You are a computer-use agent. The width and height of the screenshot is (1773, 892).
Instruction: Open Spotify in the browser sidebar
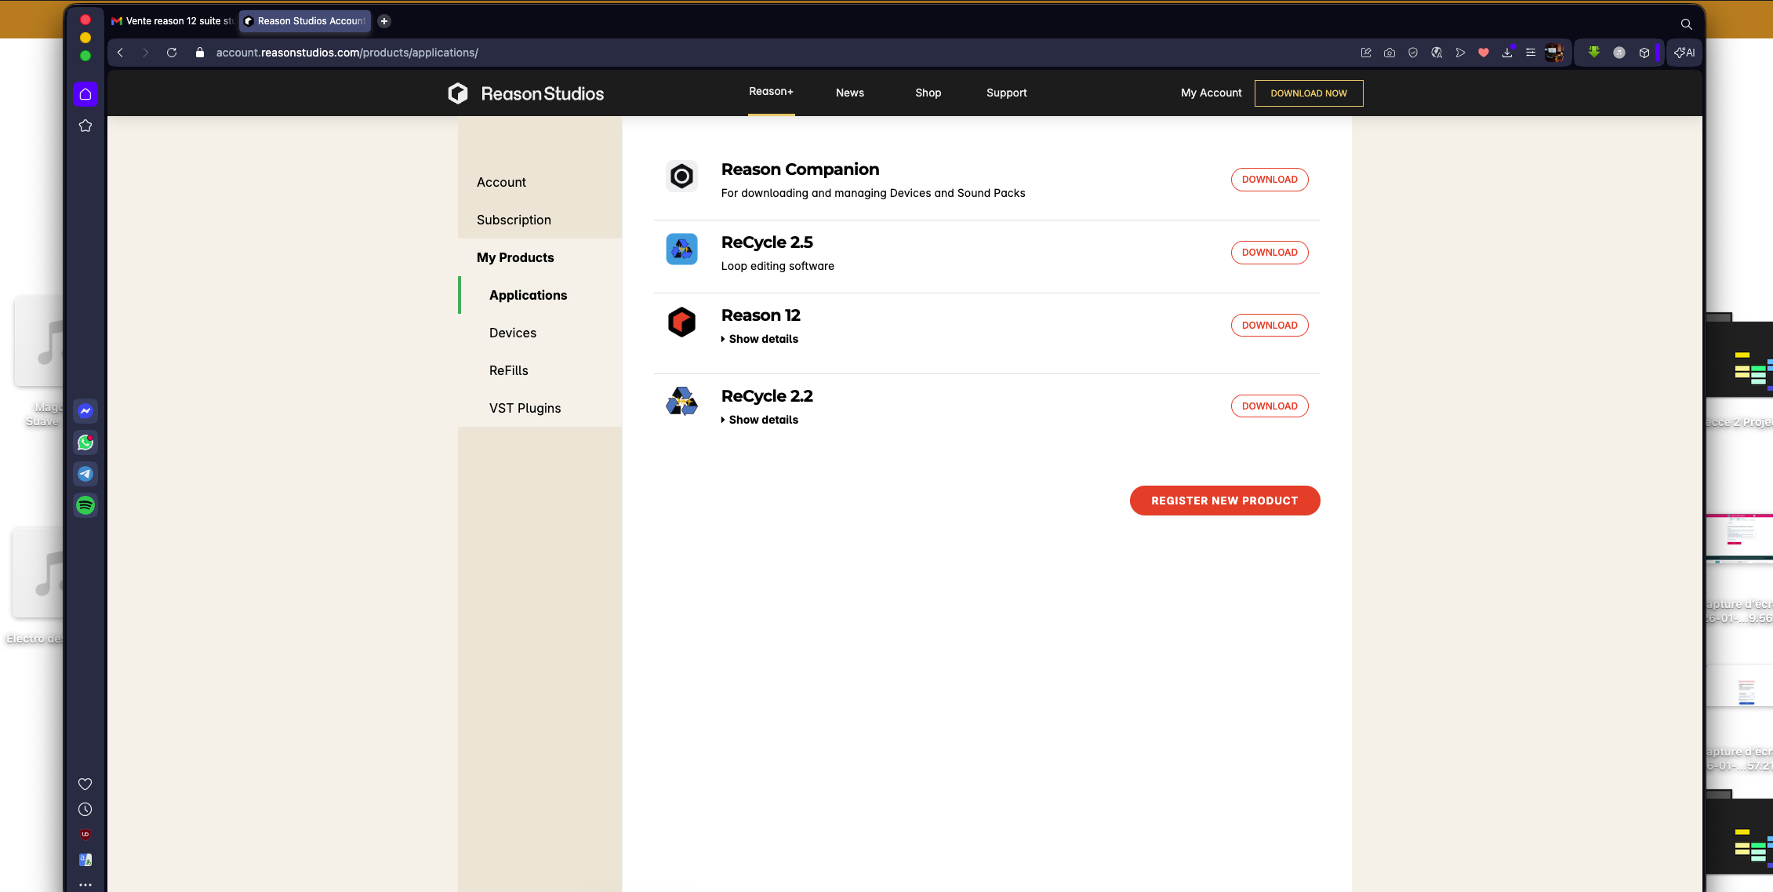(x=85, y=505)
